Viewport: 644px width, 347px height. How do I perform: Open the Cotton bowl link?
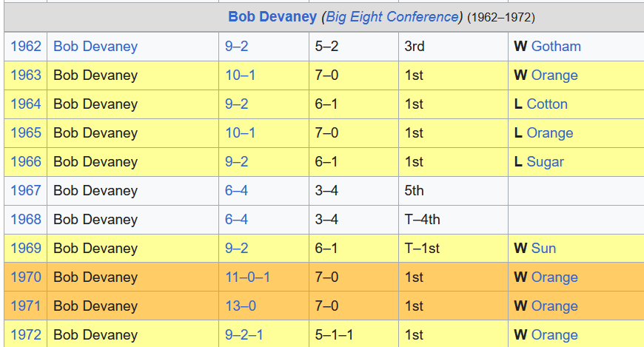coord(547,104)
